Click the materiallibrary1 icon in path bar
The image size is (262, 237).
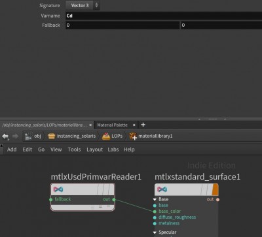[x=133, y=136]
